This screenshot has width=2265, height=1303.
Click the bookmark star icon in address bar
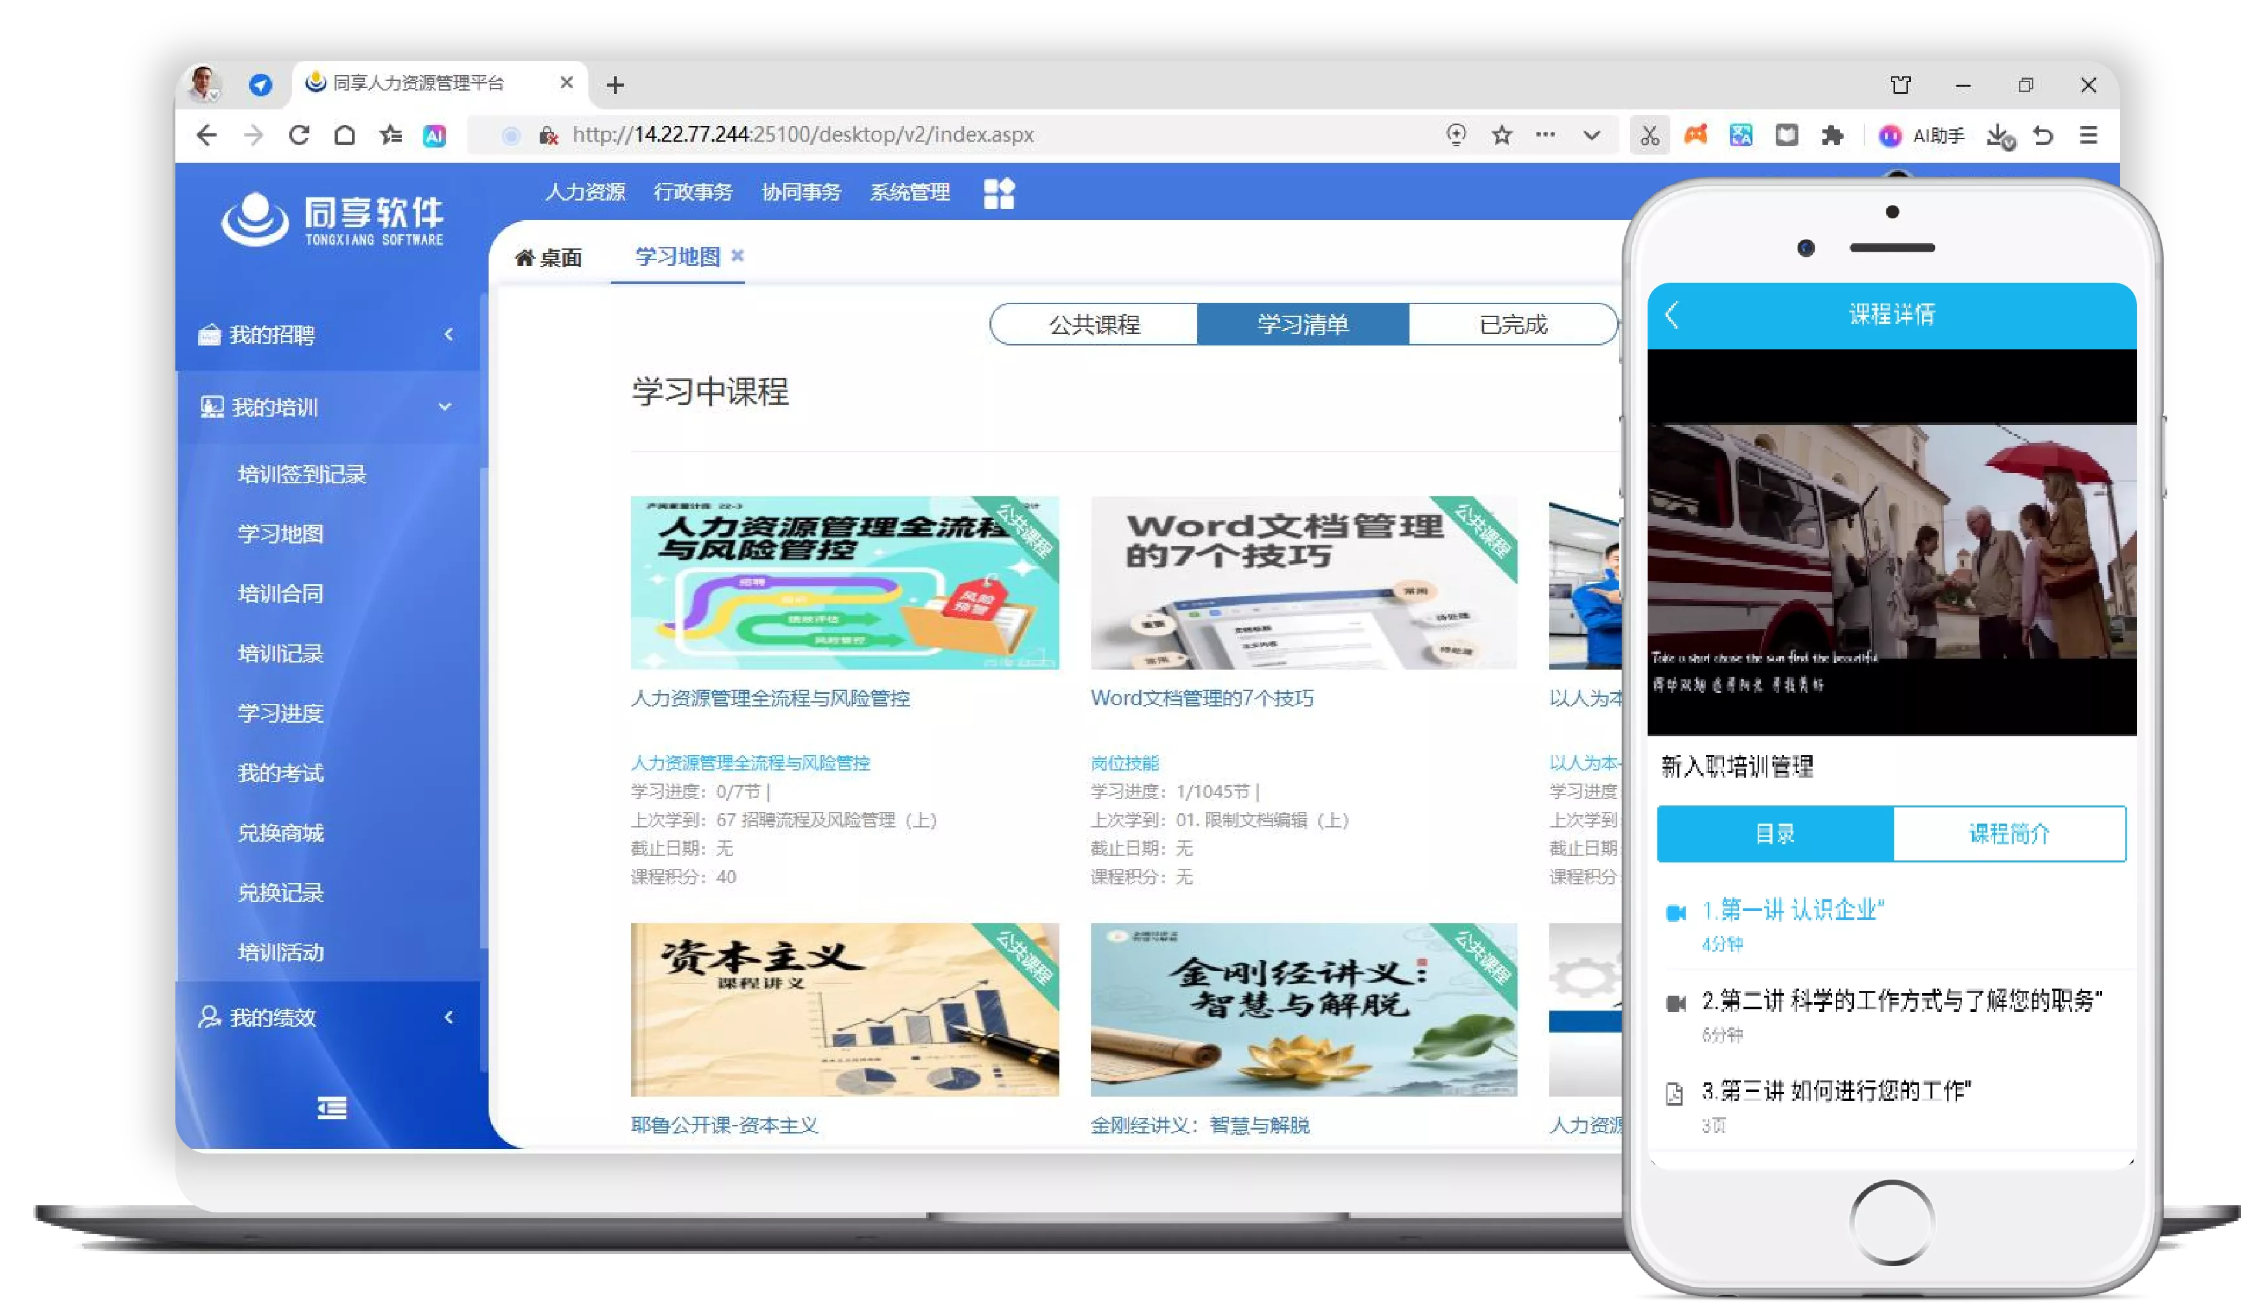click(1501, 135)
